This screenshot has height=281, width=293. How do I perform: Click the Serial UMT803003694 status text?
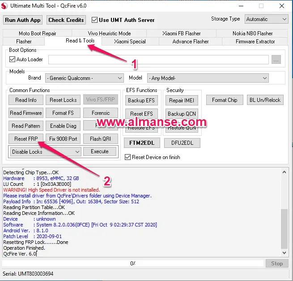(x=28, y=274)
